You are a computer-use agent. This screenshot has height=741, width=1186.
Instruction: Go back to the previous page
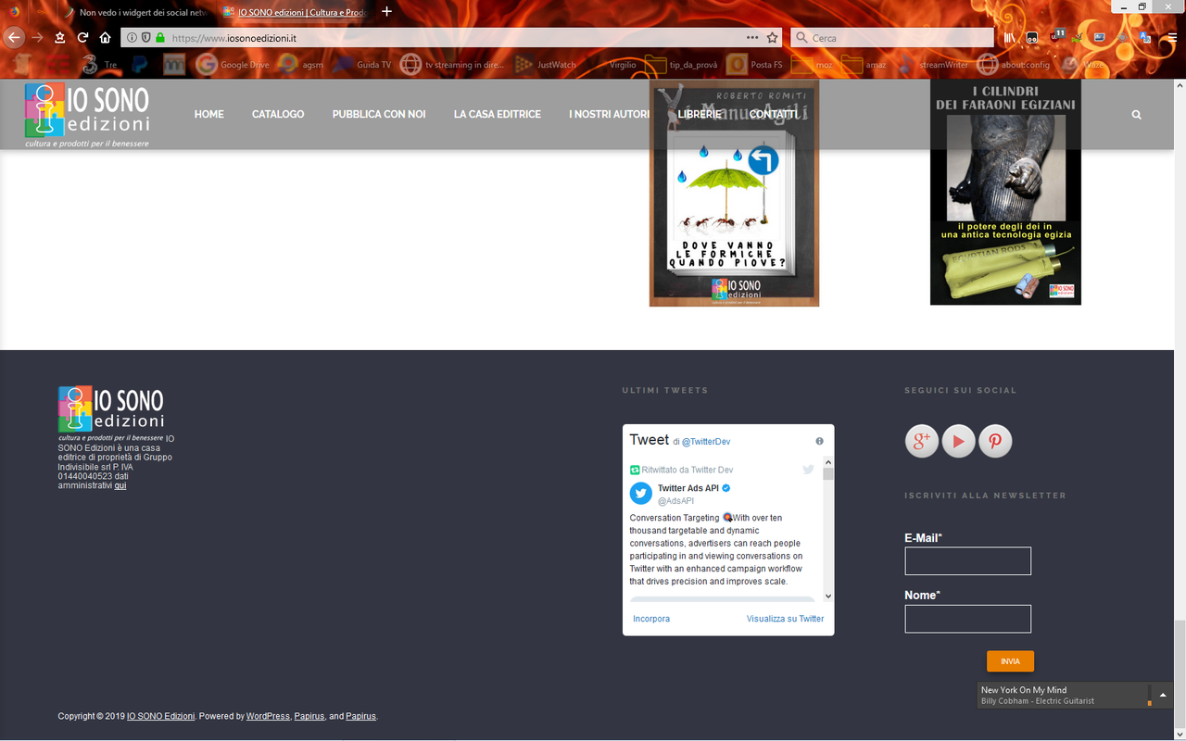[x=14, y=38]
